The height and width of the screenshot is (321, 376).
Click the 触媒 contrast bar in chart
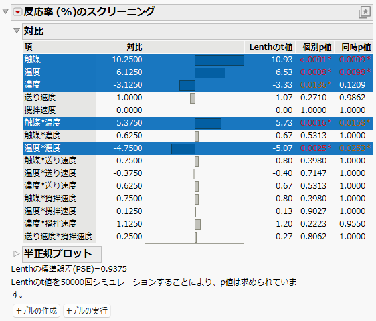click(x=219, y=60)
